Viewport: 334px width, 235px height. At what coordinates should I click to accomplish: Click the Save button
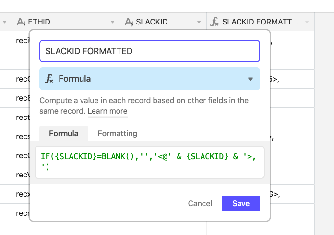tap(241, 203)
